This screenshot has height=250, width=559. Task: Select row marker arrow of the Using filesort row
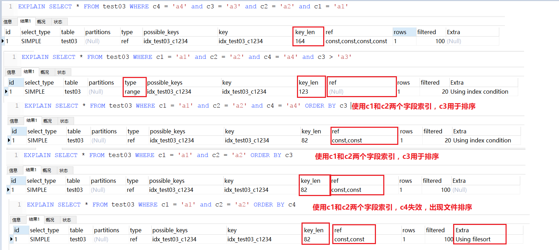12,239
